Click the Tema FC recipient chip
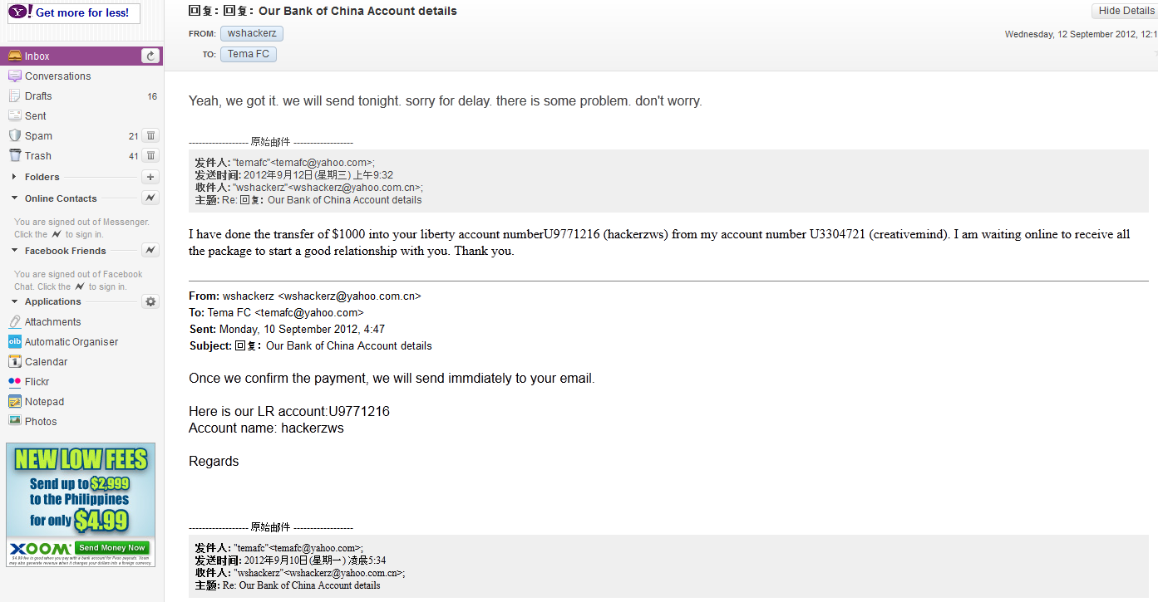Viewport: 1158px width, 602px height. tap(249, 54)
